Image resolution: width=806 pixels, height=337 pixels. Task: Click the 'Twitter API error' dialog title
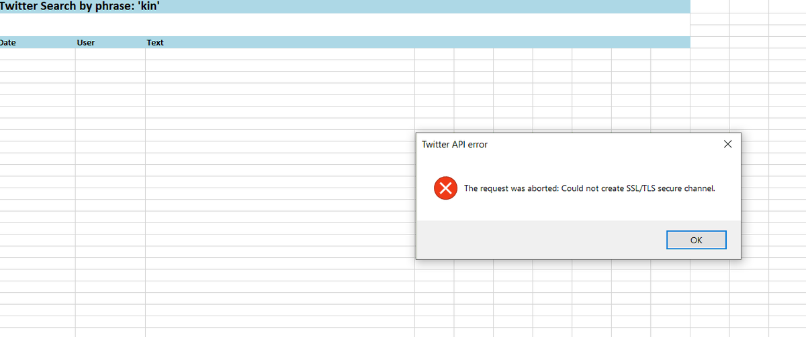[x=455, y=144]
